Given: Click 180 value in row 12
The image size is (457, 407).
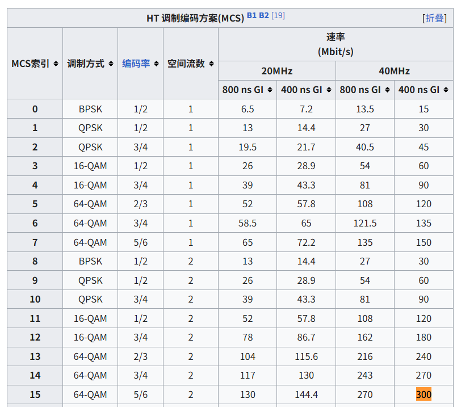Looking at the screenshot, I should tap(424, 337).
